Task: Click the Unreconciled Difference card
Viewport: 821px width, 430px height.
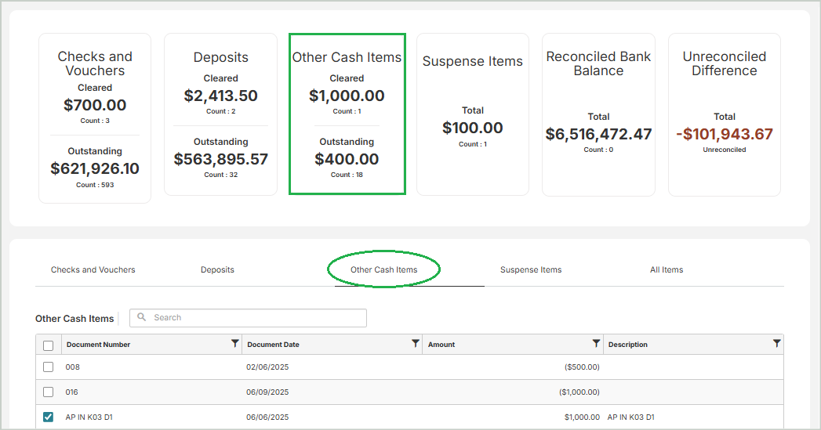Action: point(724,114)
